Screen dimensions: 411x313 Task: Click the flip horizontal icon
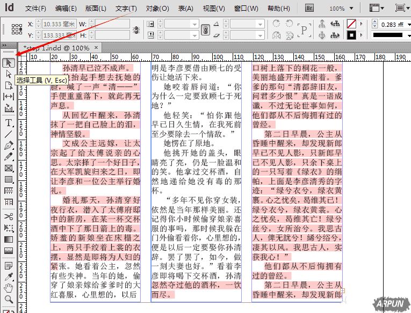tap(276, 35)
